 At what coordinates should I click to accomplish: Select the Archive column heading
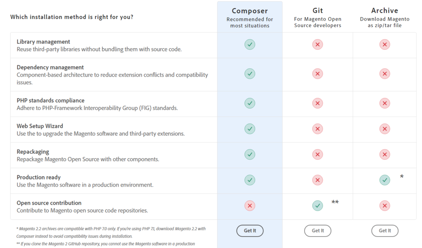click(384, 11)
